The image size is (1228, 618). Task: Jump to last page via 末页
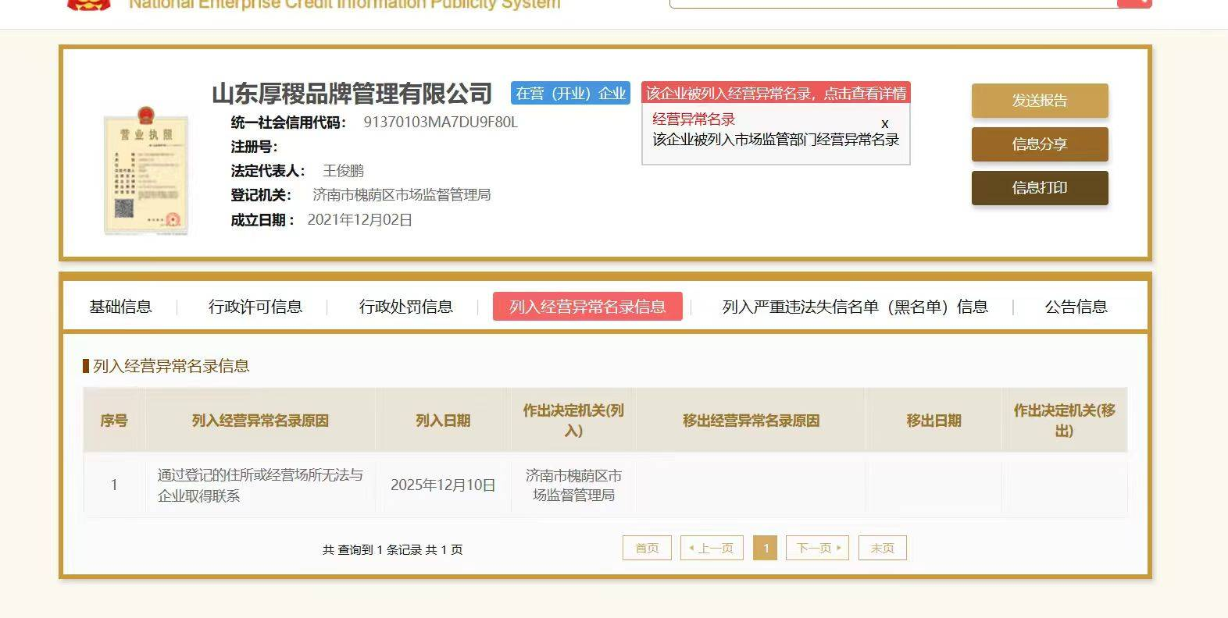882,548
